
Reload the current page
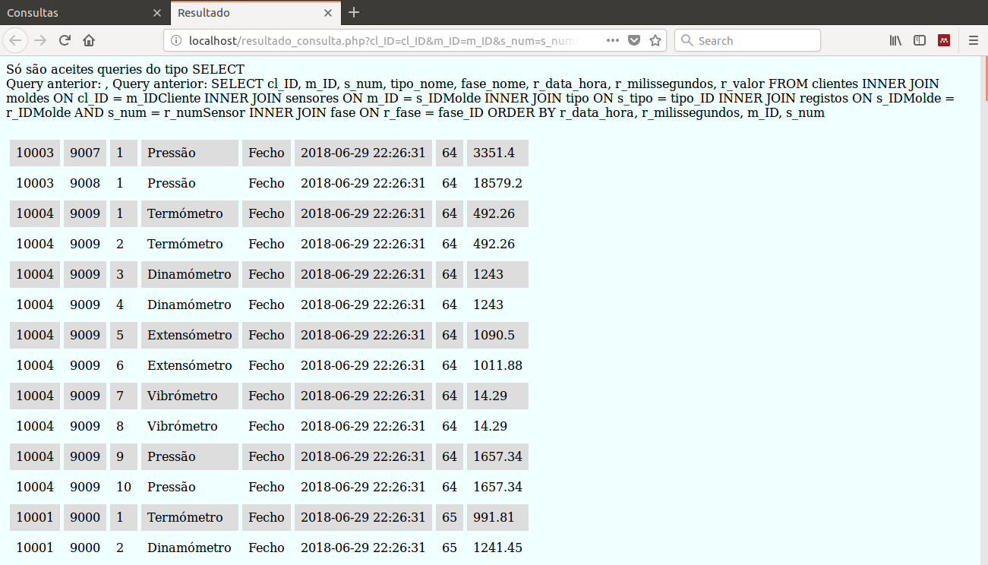click(x=65, y=40)
